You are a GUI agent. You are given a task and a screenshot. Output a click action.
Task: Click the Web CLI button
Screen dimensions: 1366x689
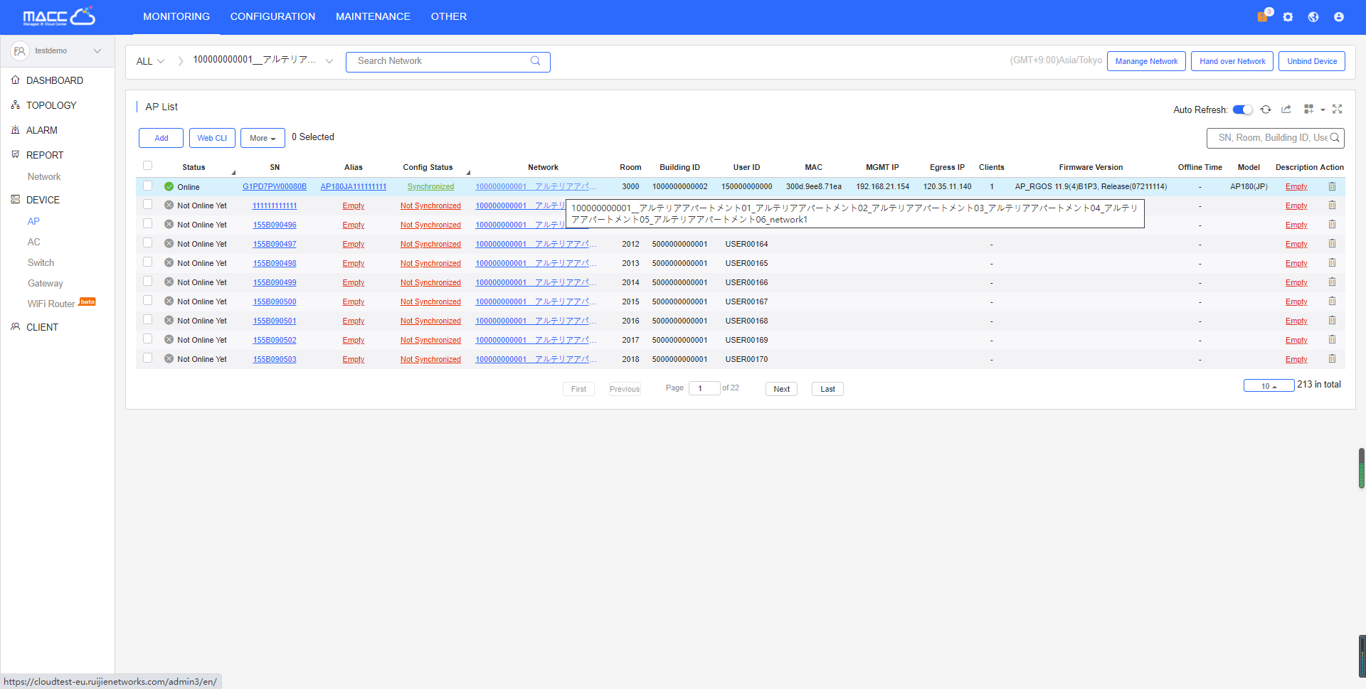212,138
